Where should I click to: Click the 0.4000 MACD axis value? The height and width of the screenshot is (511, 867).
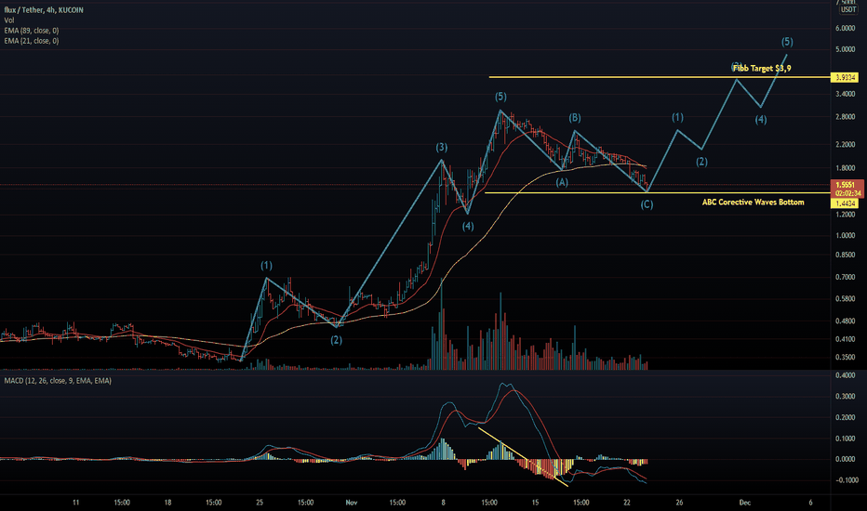click(845, 375)
